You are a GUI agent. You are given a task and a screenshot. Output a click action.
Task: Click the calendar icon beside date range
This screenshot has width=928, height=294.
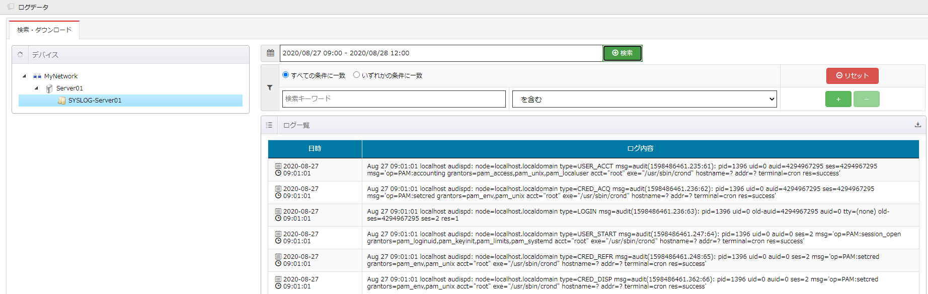[x=270, y=53]
